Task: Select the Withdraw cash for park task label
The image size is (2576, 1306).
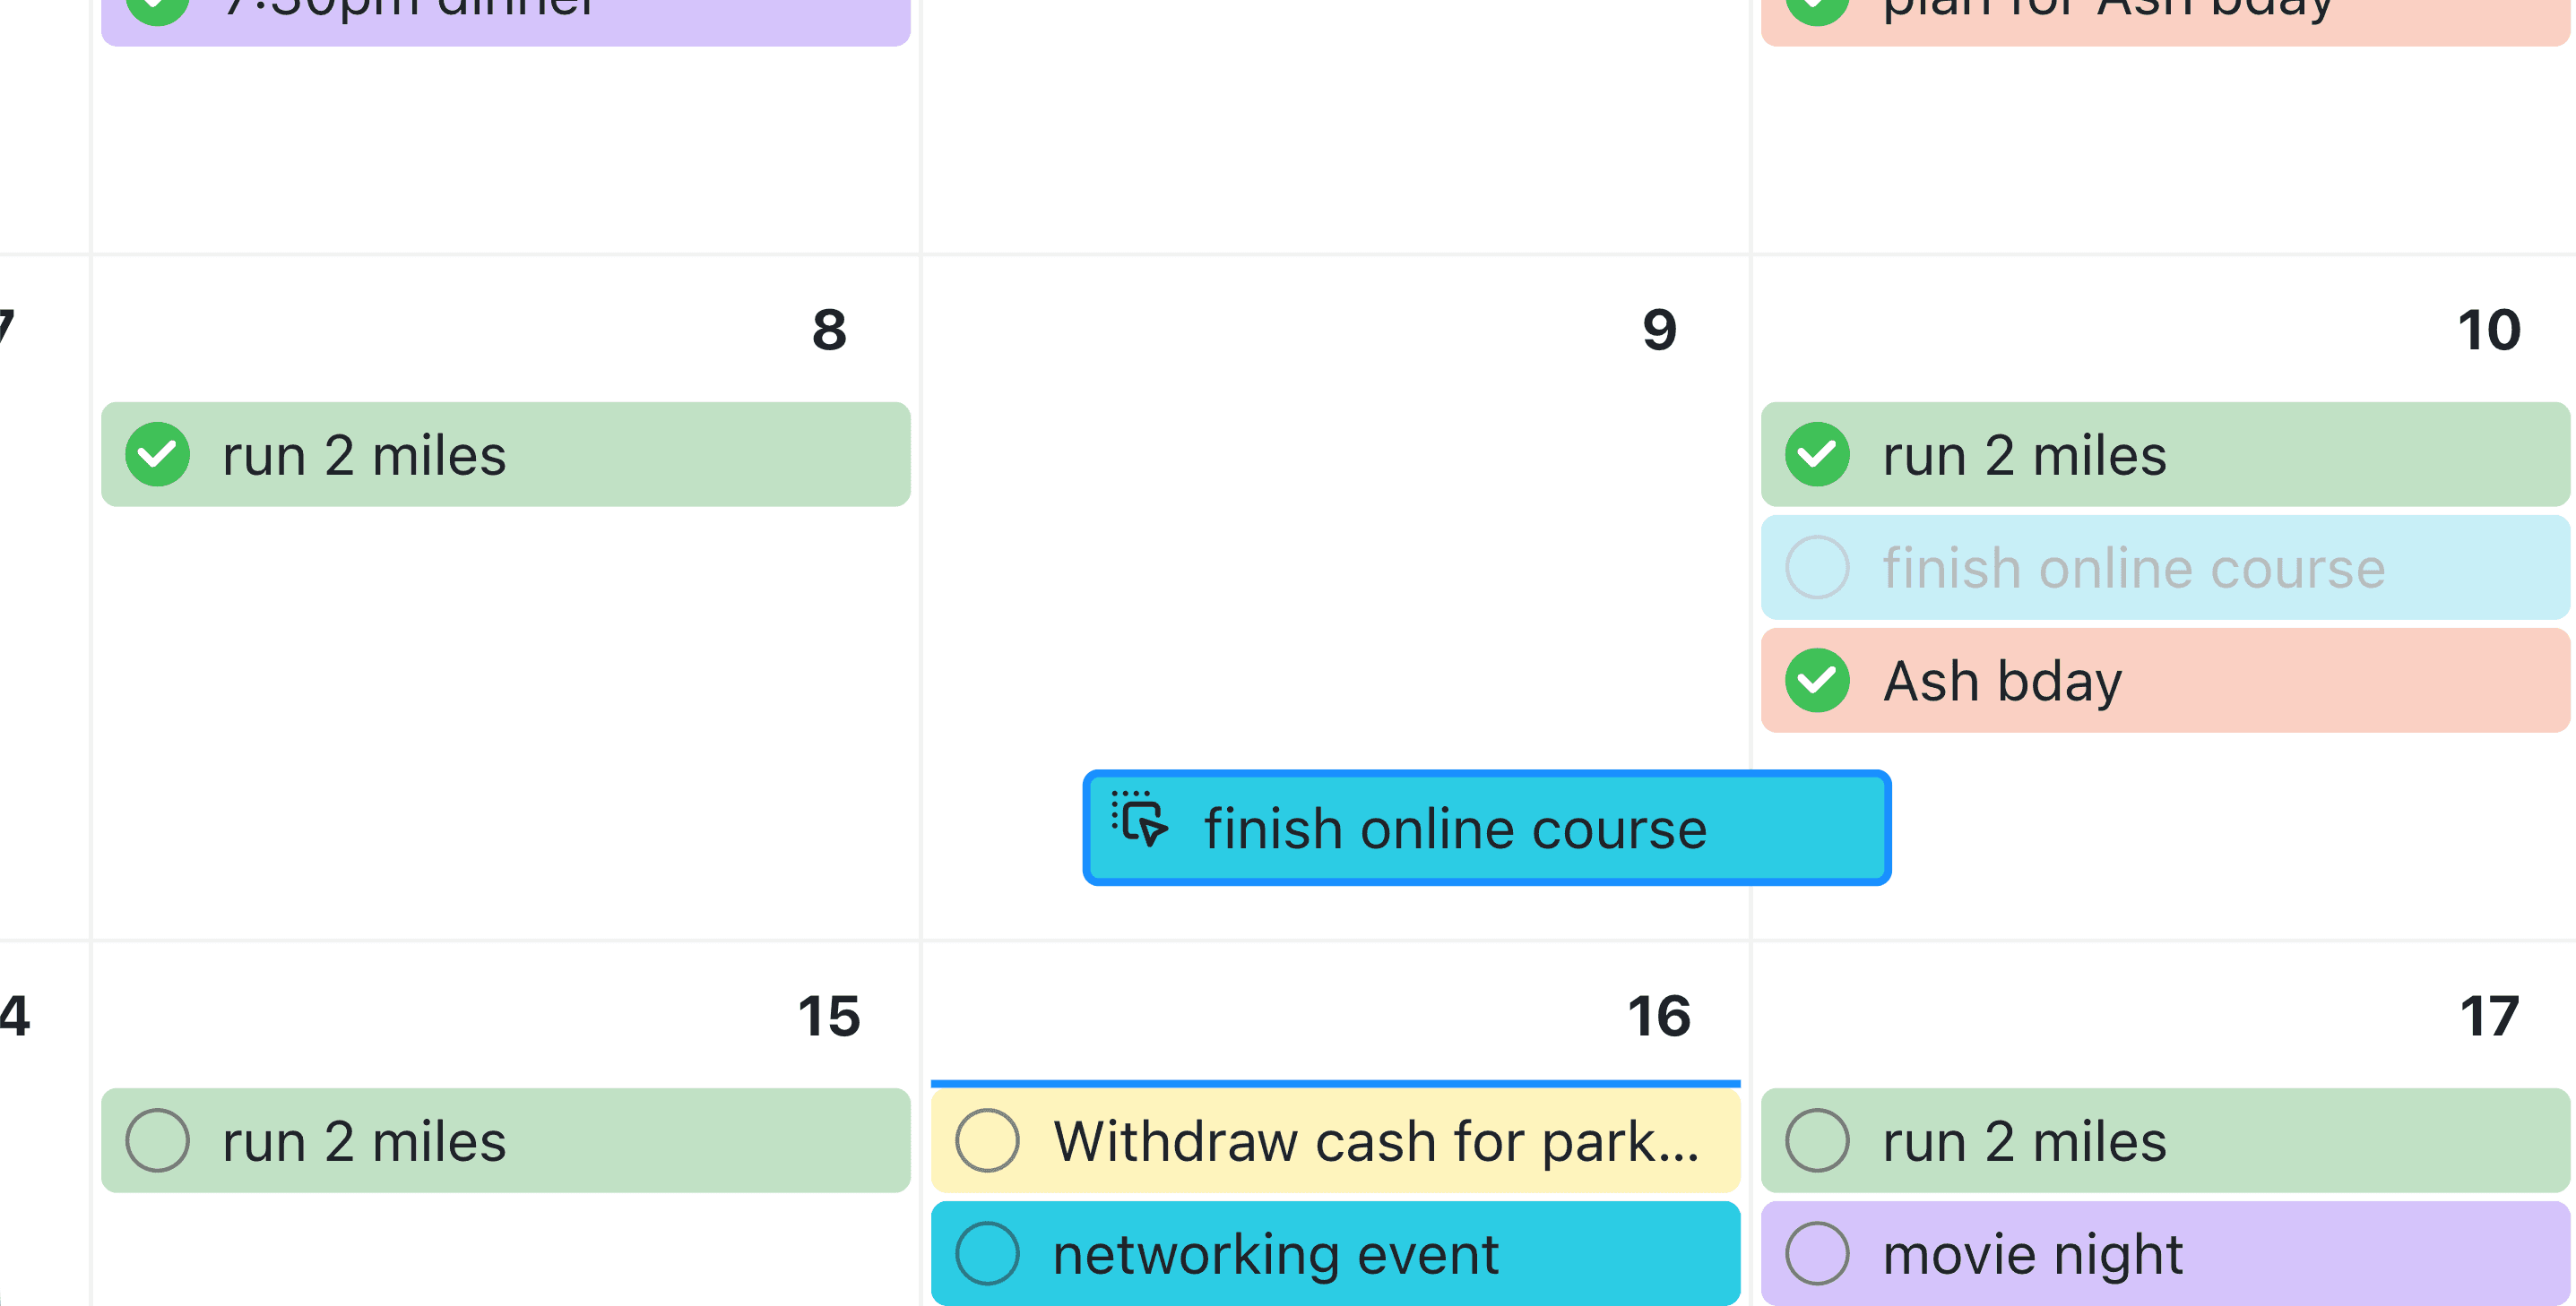Action: point(1375,1141)
